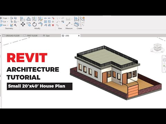The width and height of the screenshot is (166, 124).
Task: Choose Mirror - Draw Axis tool with pencil
Action: [x=40, y=19]
